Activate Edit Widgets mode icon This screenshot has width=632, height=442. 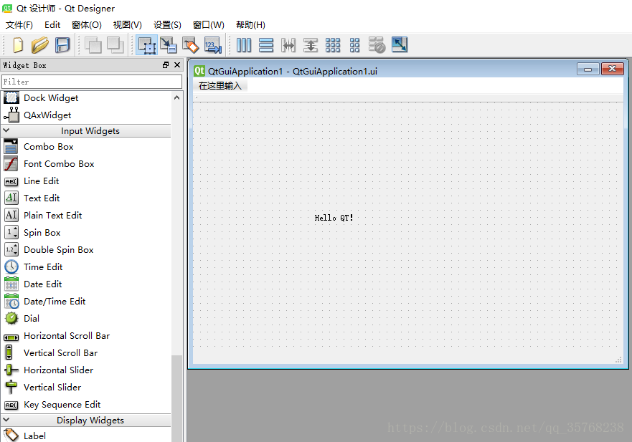tap(147, 45)
